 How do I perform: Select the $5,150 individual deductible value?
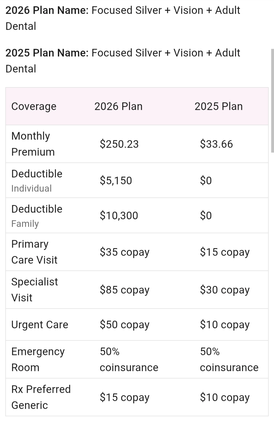tap(116, 181)
